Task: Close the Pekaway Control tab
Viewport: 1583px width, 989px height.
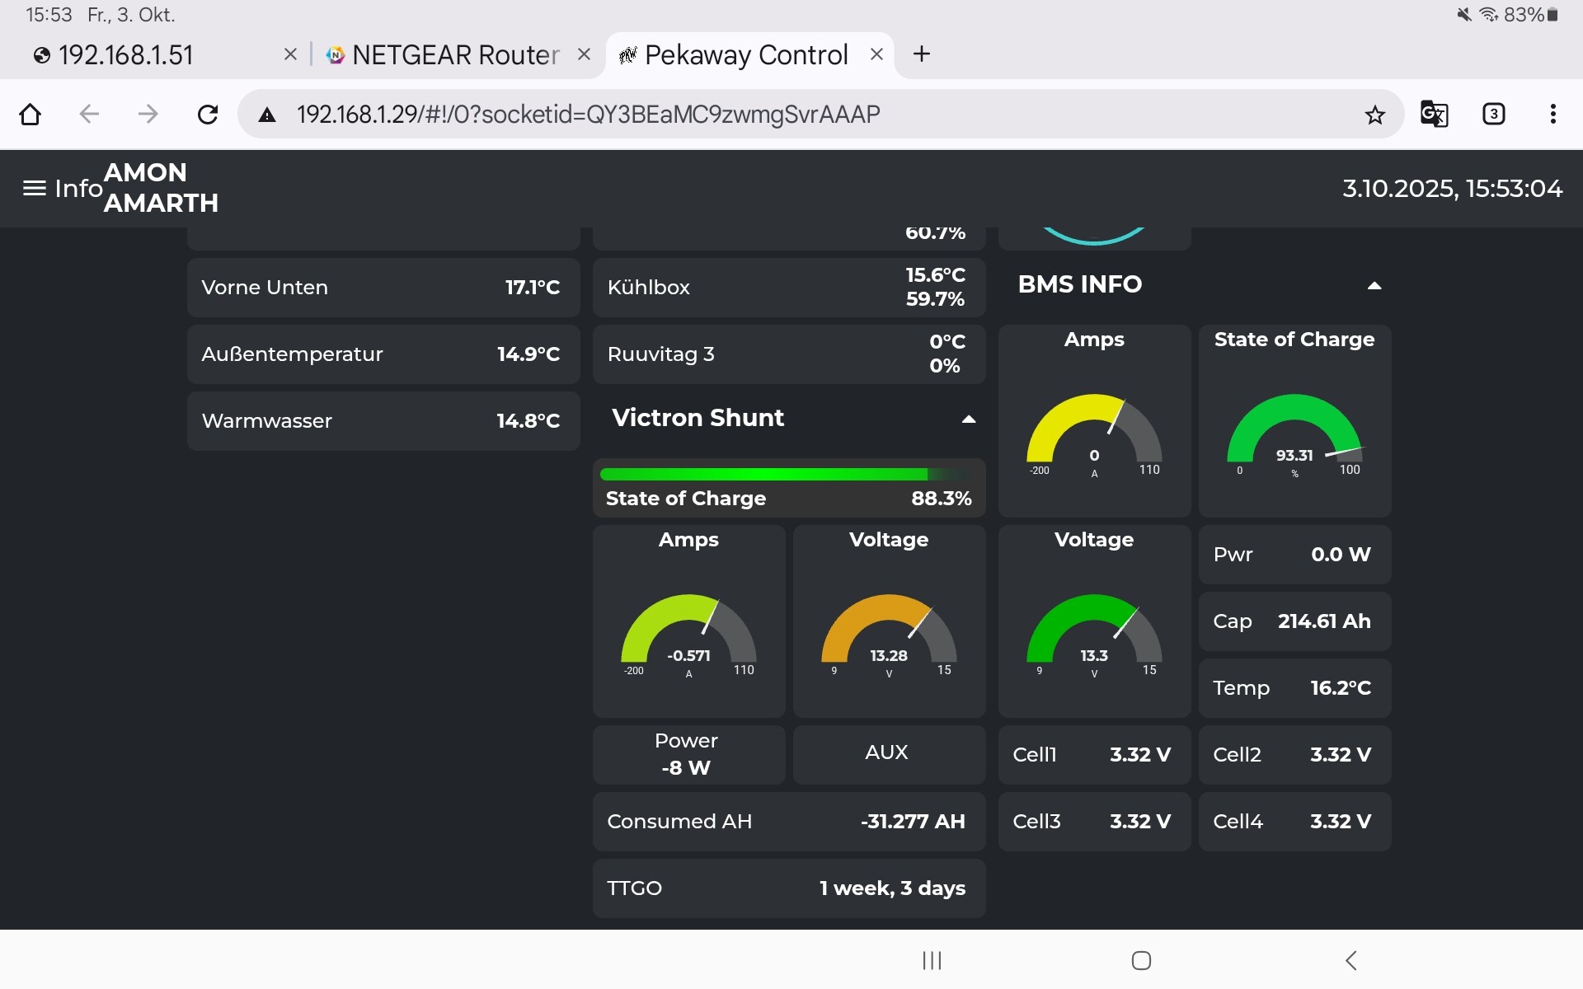Action: [876, 54]
